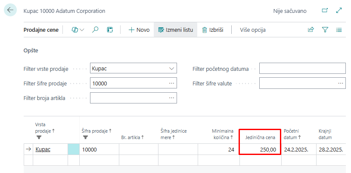
Task: Expand page to full screen icon
Action: 339,11
